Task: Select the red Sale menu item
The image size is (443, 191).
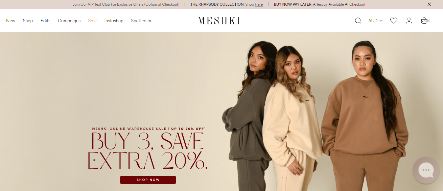Action: (92, 21)
